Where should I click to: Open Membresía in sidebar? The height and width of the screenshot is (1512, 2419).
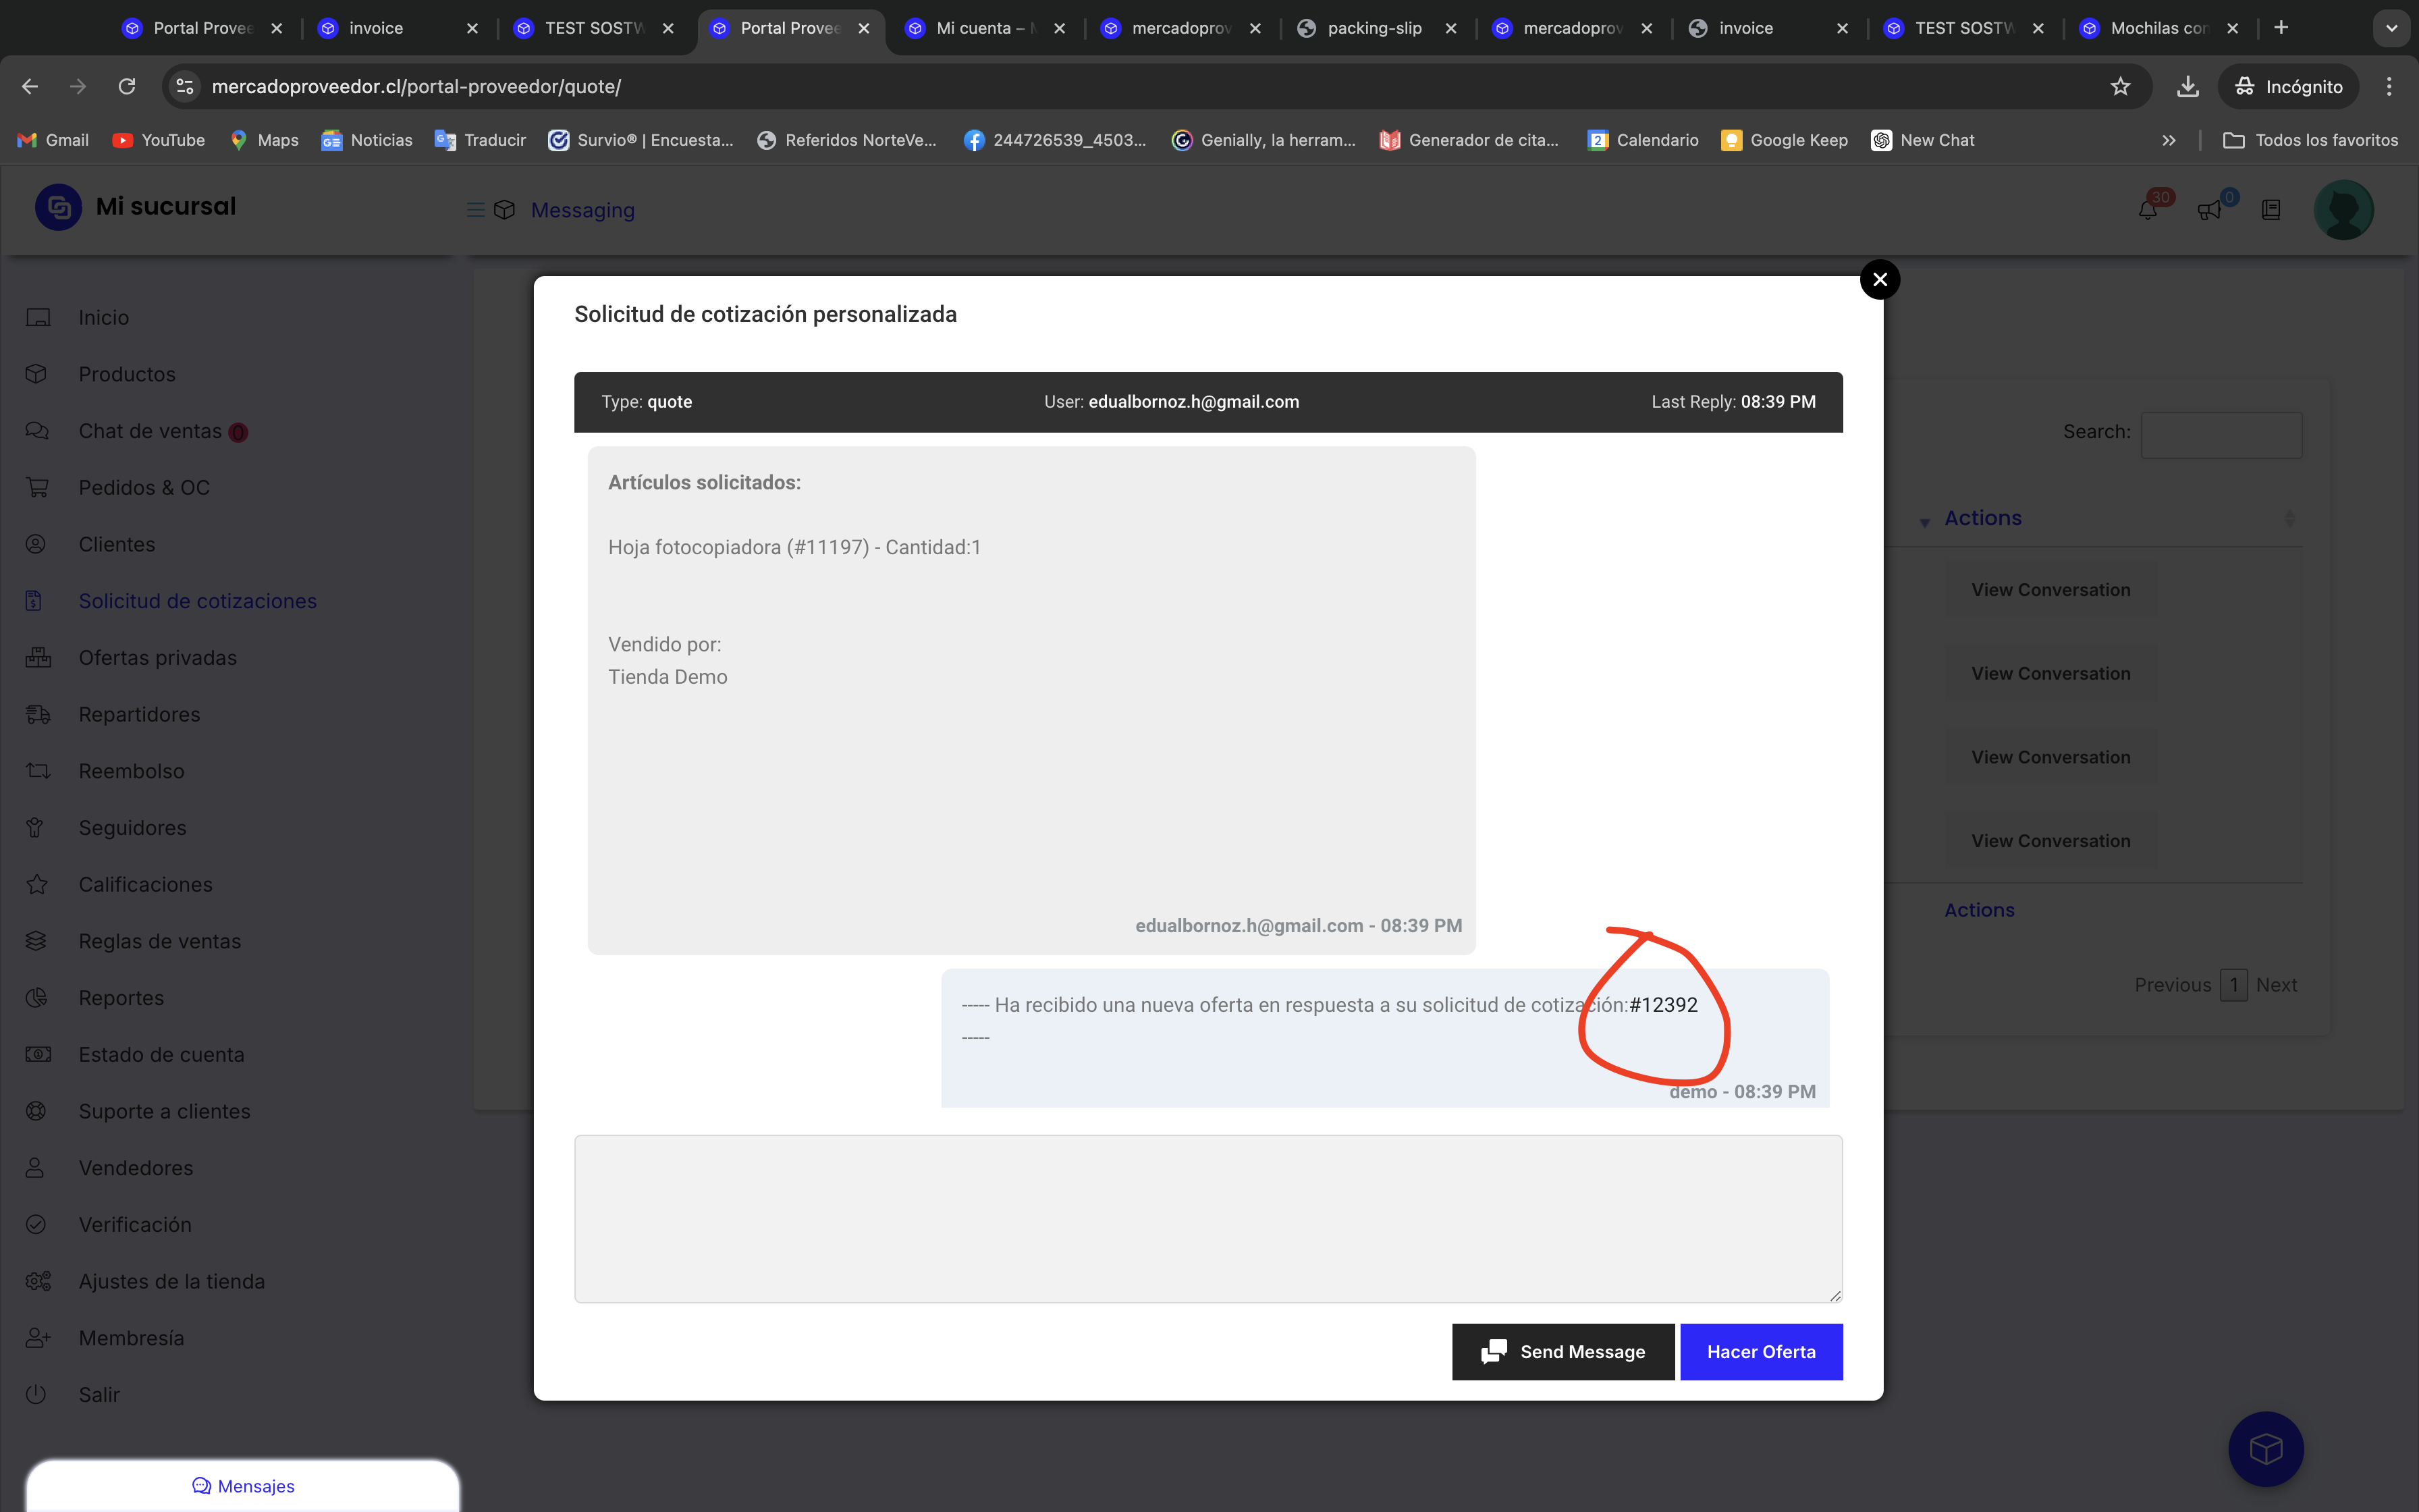coord(131,1338)
